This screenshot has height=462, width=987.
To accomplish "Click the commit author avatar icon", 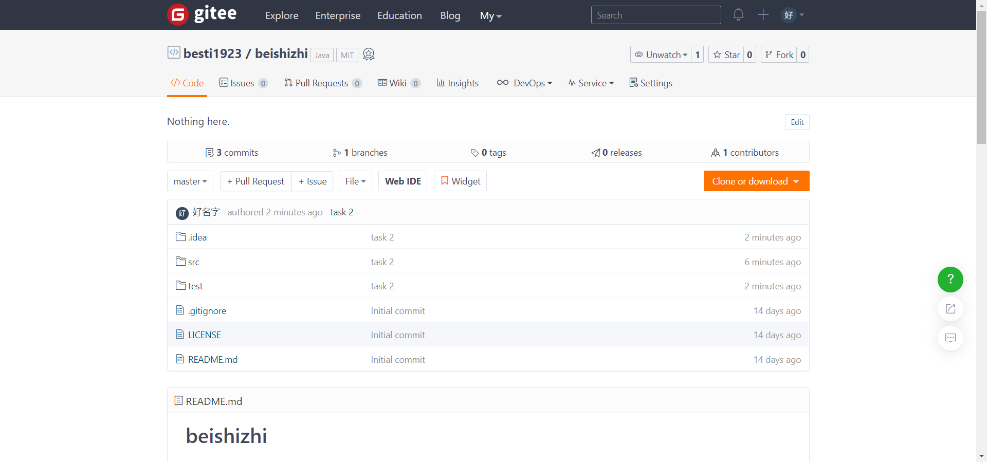I will (x=182, y=213).
